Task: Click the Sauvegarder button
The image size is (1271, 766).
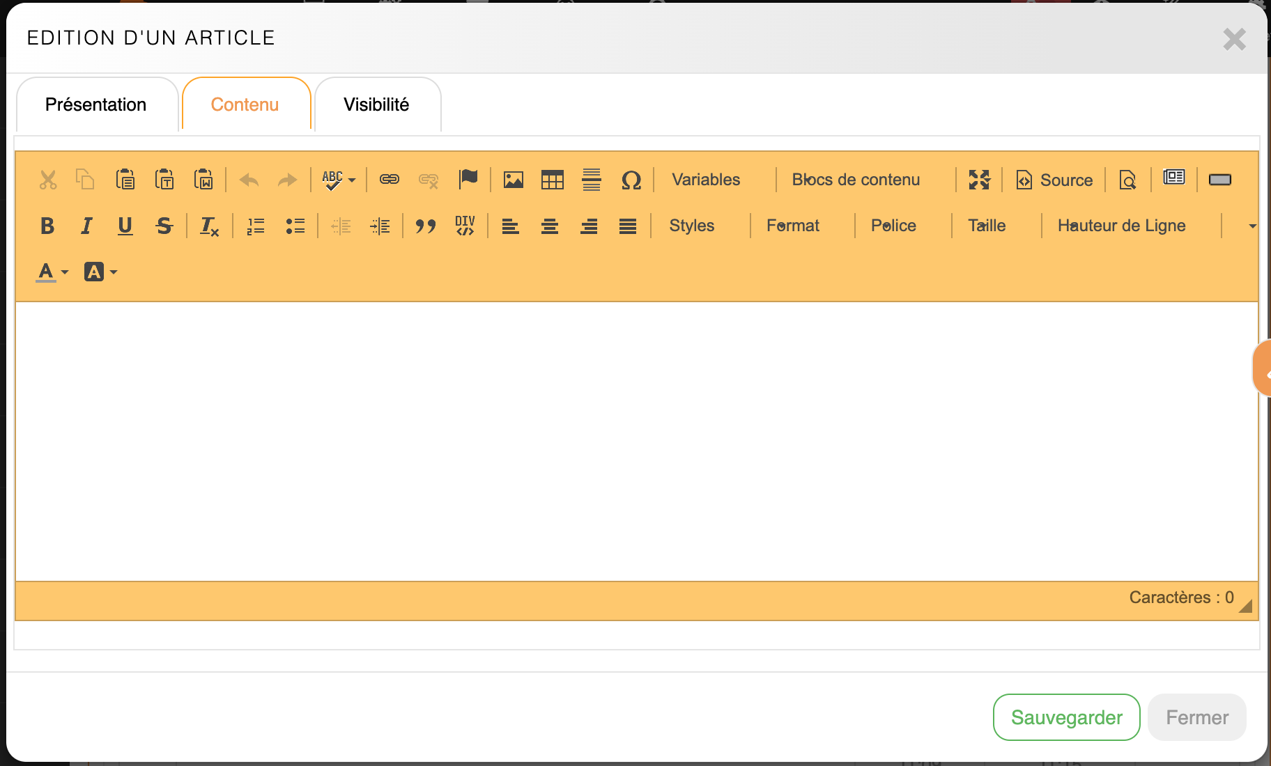Action: (1066, 717)
